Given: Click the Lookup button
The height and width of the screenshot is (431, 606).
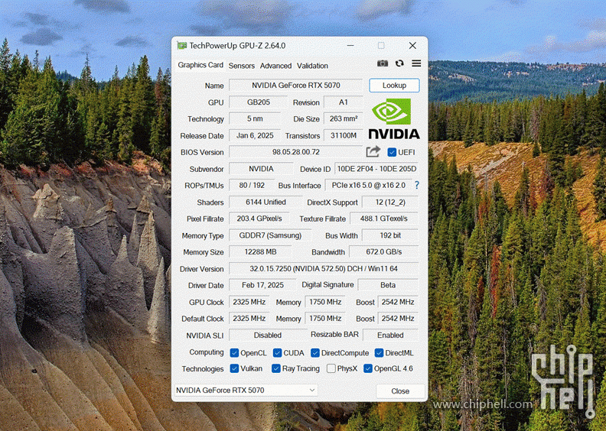Looking at the screenshot, I should 394,86.
